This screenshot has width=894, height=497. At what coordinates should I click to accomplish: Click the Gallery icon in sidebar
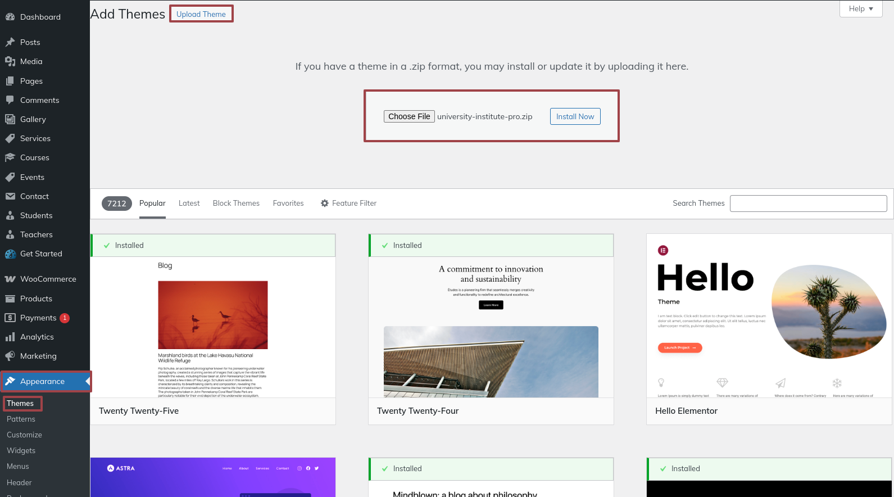point(10,119)
